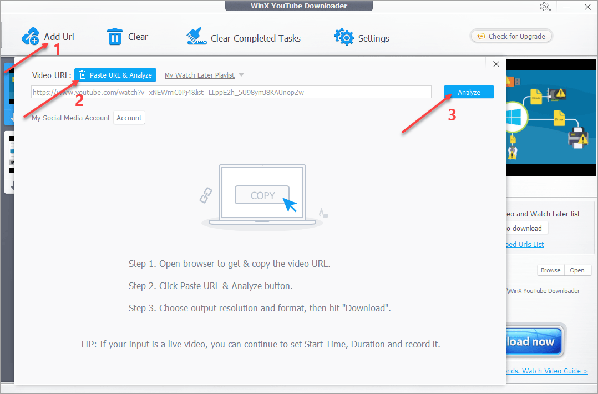Click the 'Video URL:' label
This screenshot has height=394, width=598.
pos(52,75)
